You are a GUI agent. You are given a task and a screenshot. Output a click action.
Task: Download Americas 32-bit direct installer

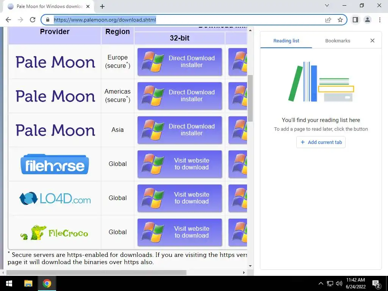click(x=180, y=96)
